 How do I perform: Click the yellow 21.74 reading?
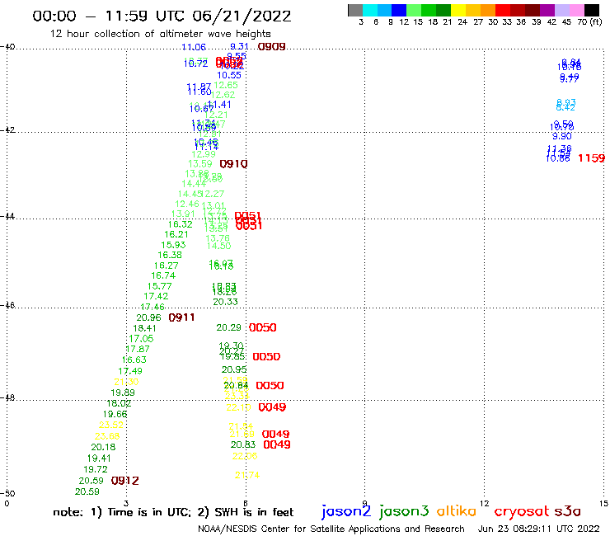coord(247,475)
